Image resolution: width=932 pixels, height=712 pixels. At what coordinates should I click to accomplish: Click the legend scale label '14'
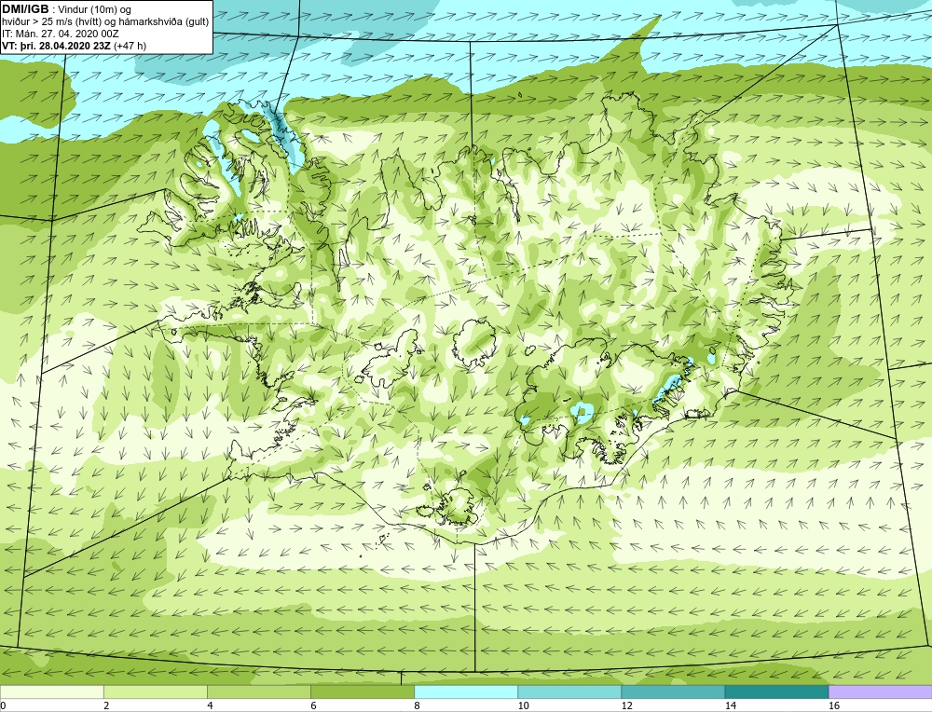click(730, 705)
